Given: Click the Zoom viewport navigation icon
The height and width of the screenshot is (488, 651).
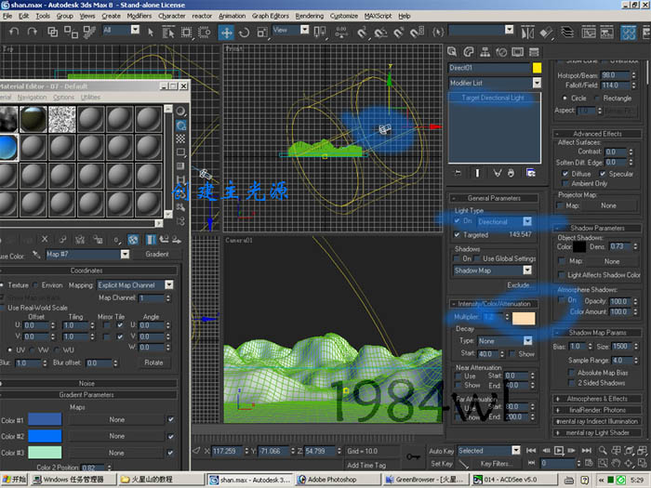Looking at the screenshot, I should point(603,451).
